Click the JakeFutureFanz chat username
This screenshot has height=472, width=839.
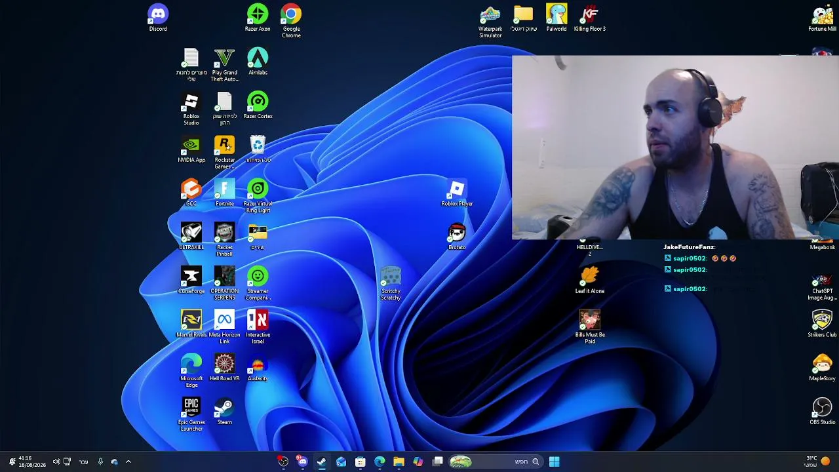tap(689, 247)
